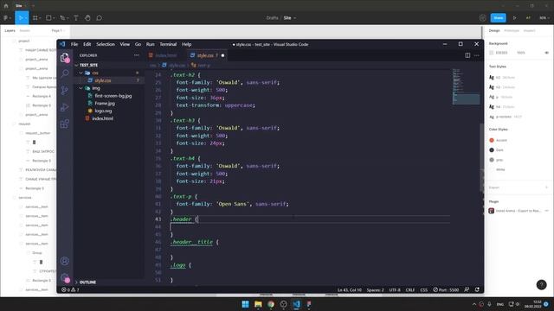Select grey color style in Figma
Screen dimensions: 554x311
coord(496,160)
